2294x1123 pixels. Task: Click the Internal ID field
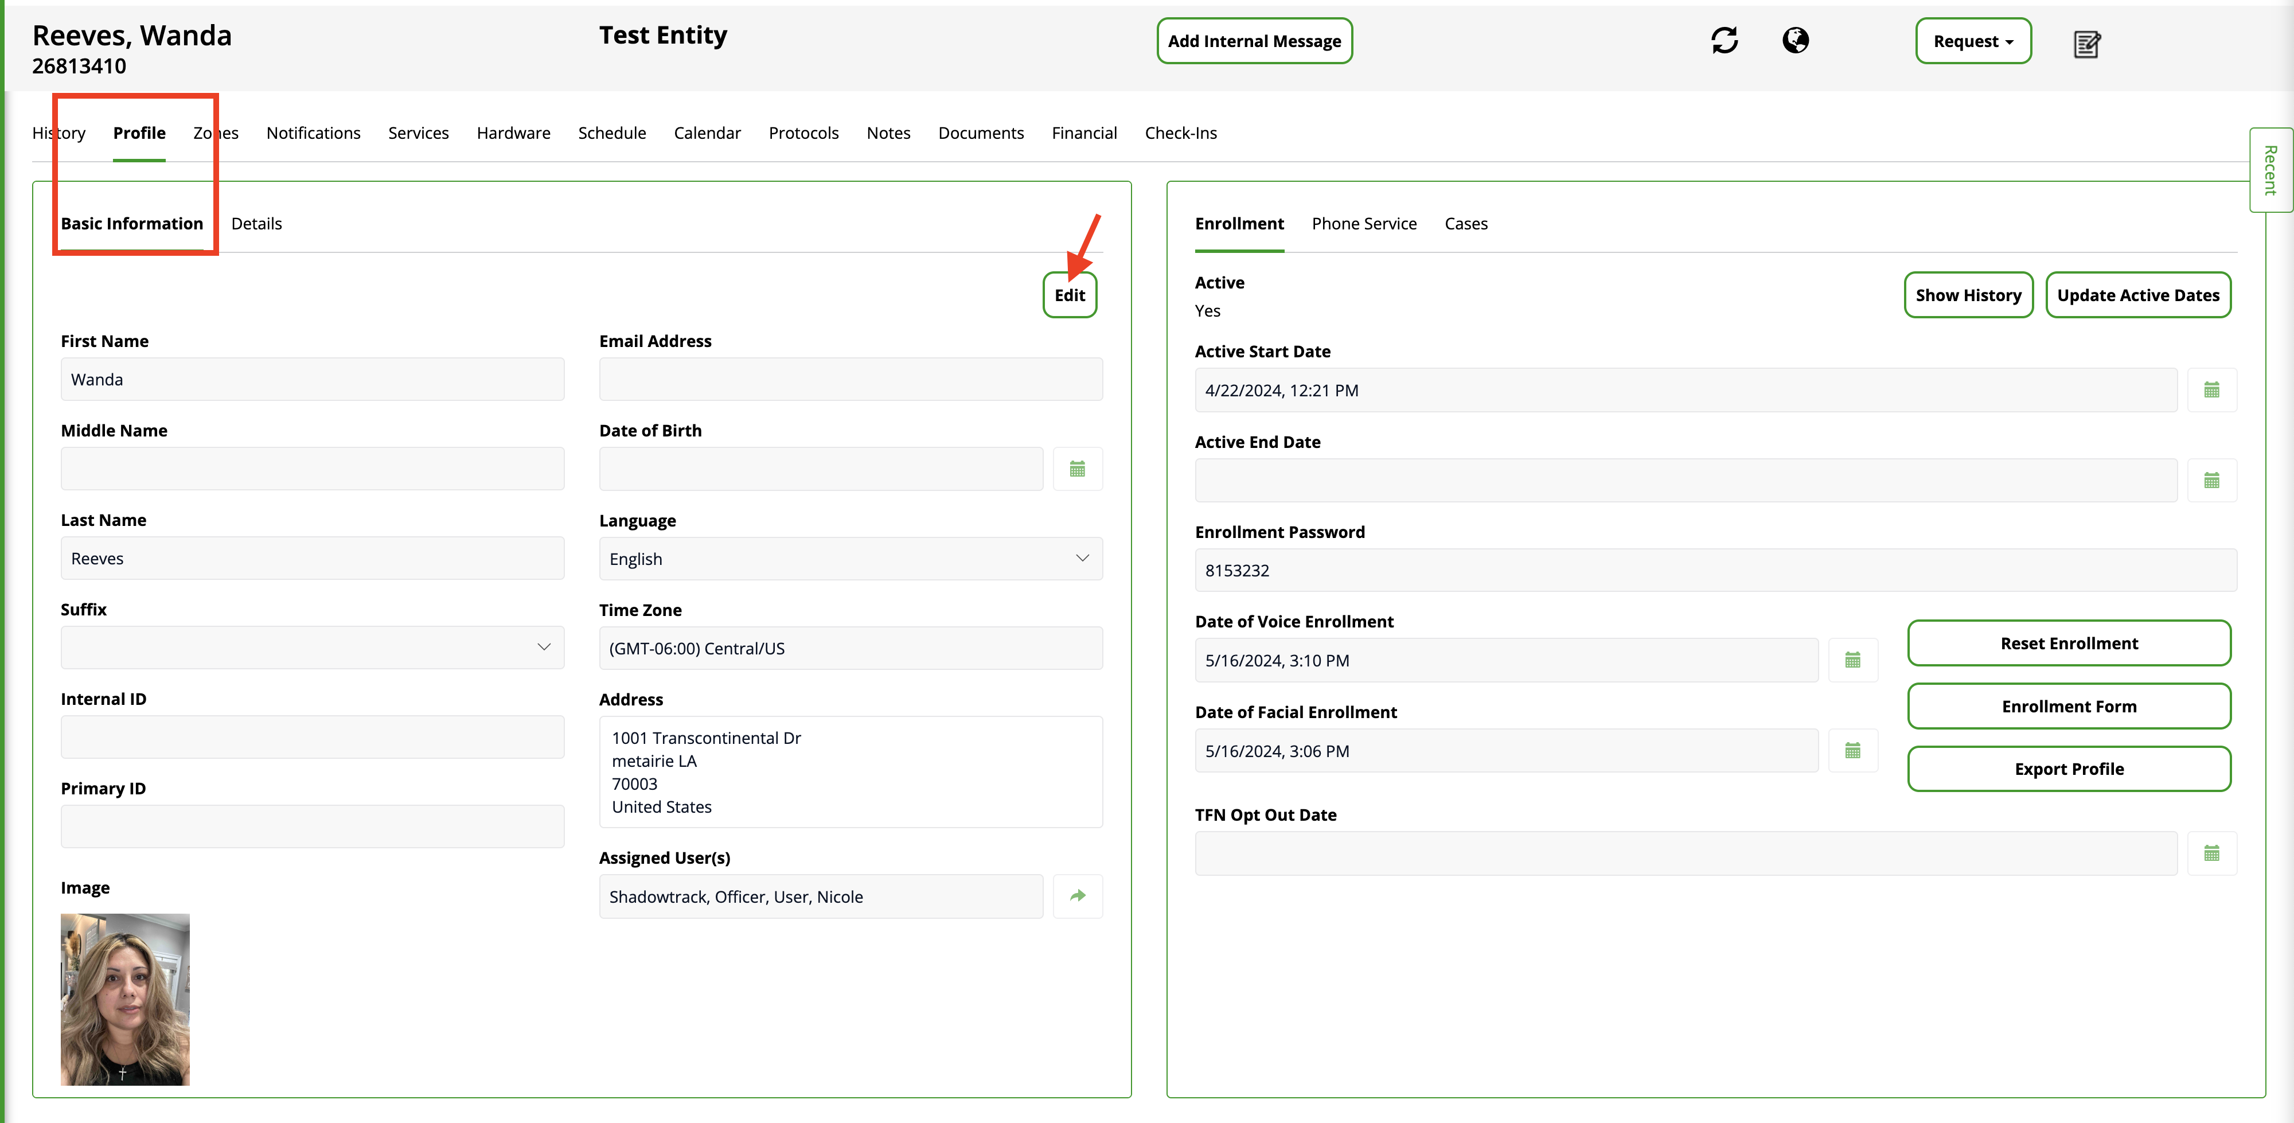click(311, 738)
